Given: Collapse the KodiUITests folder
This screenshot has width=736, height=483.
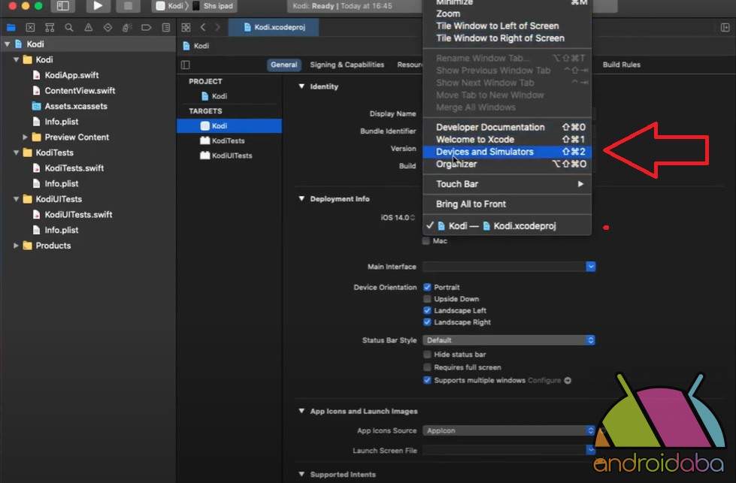Looking at the screenshot, I should tap(17, 199).
